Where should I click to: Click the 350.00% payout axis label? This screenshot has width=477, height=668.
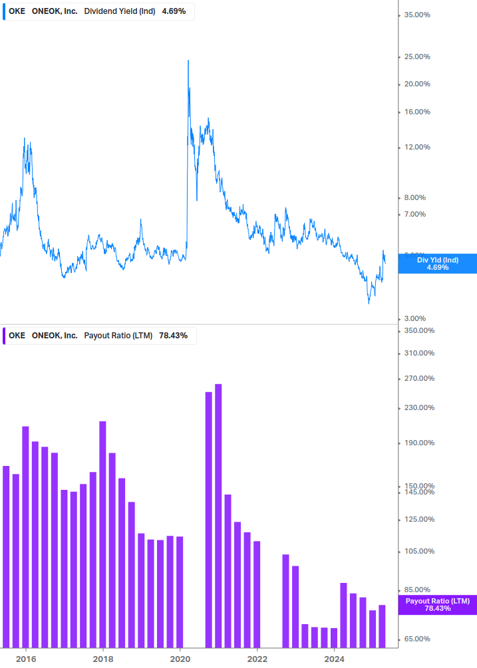[419, 330]
